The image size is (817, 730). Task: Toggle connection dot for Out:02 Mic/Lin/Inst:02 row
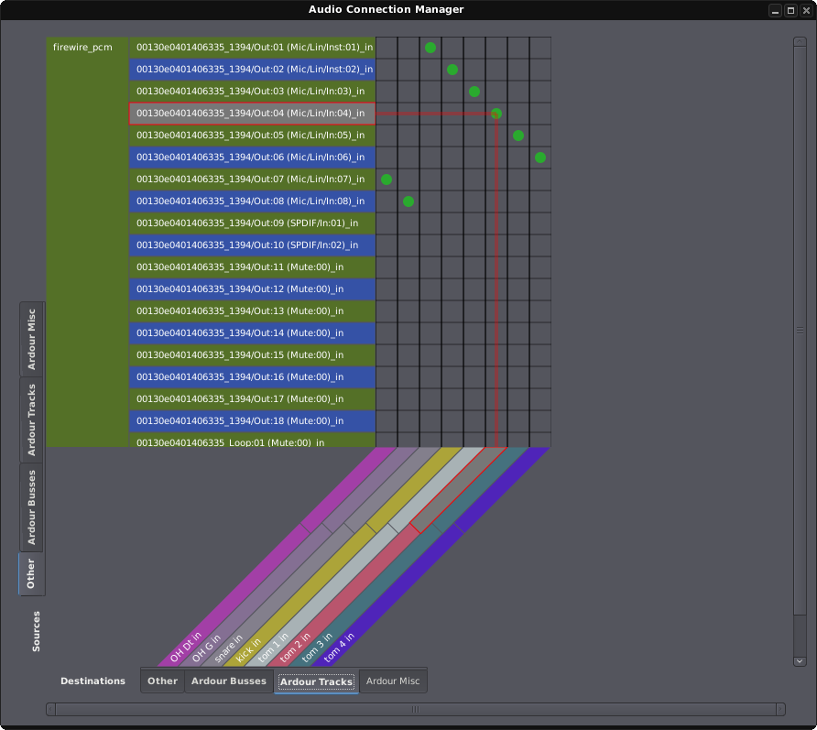(x=452, y=70)
